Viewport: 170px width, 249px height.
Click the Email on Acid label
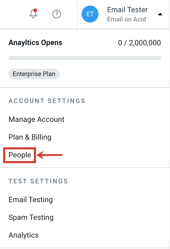[126, 19]
